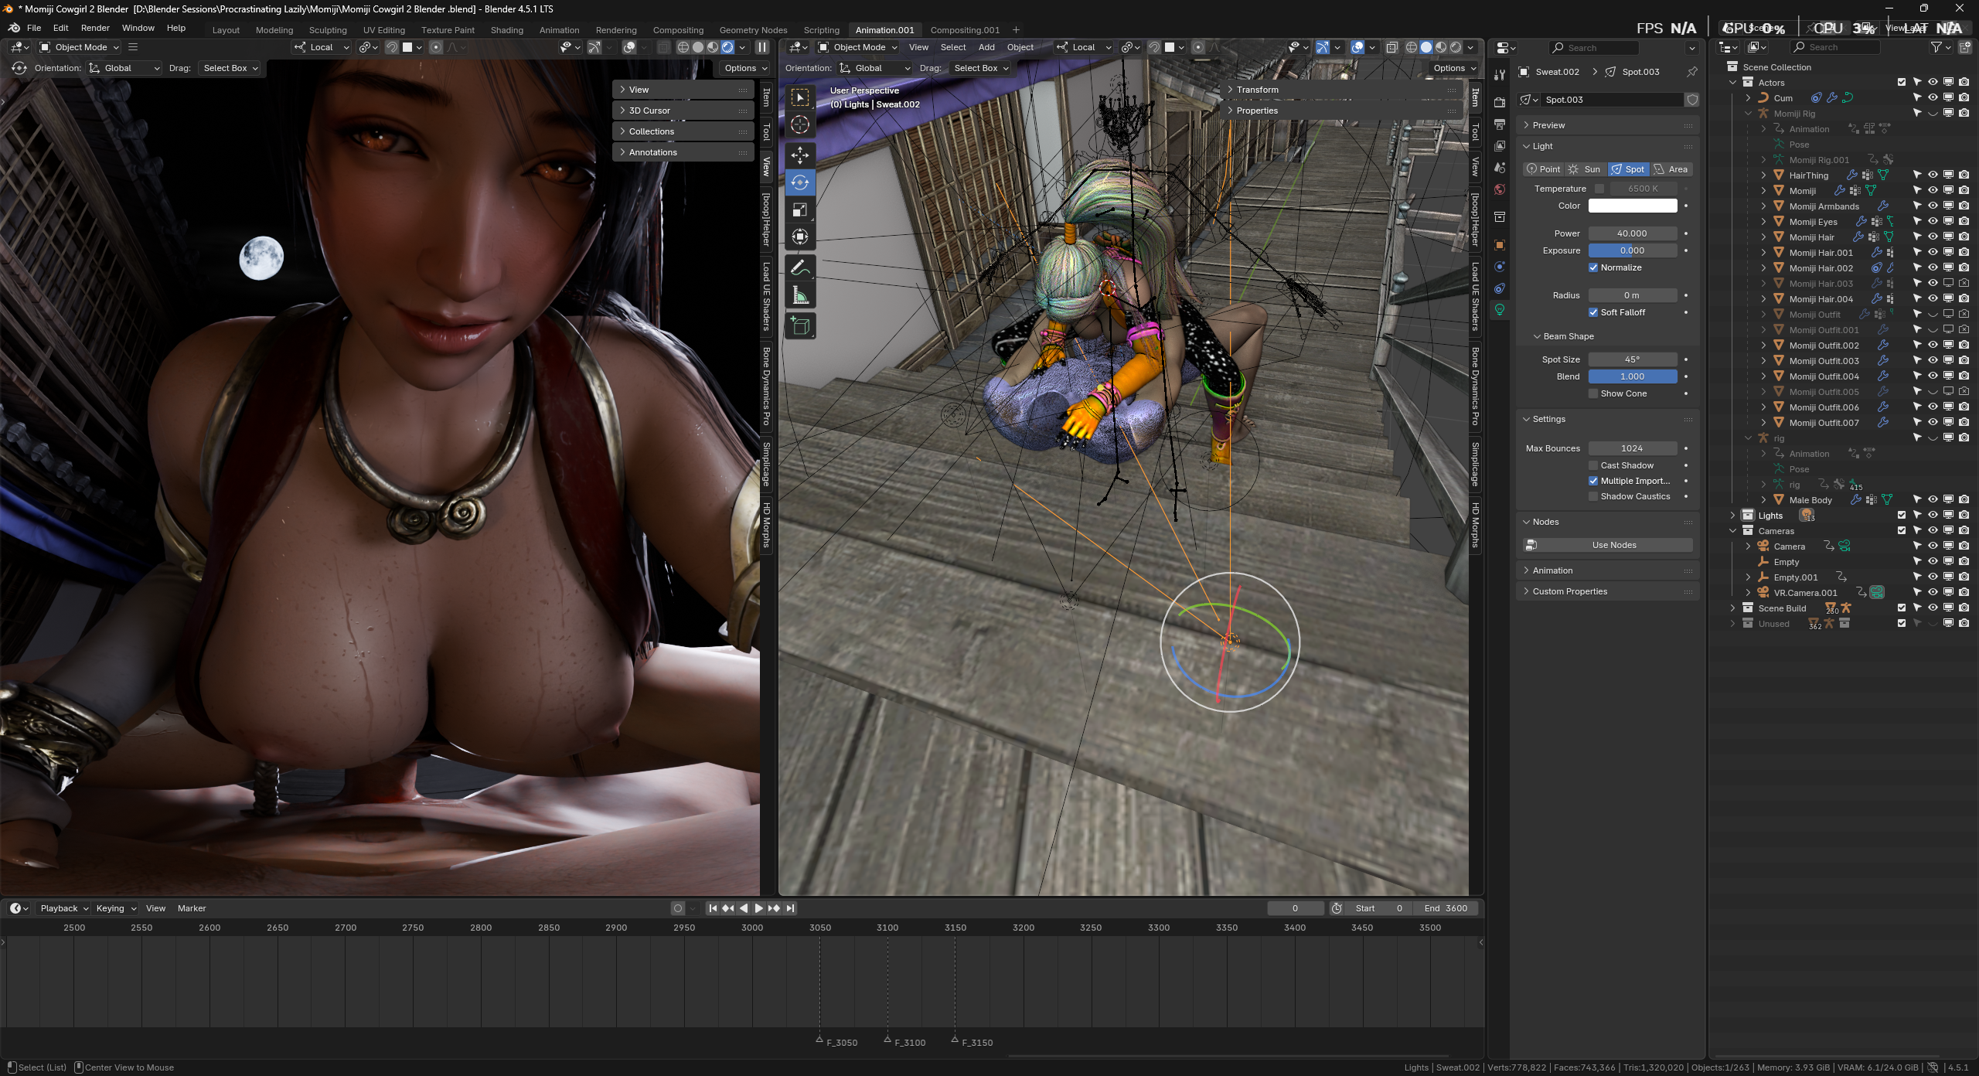Switch to the Compositing.001 workspace tab
1979x1076 pixels.
pyautogui.click(x=964, y=30)
